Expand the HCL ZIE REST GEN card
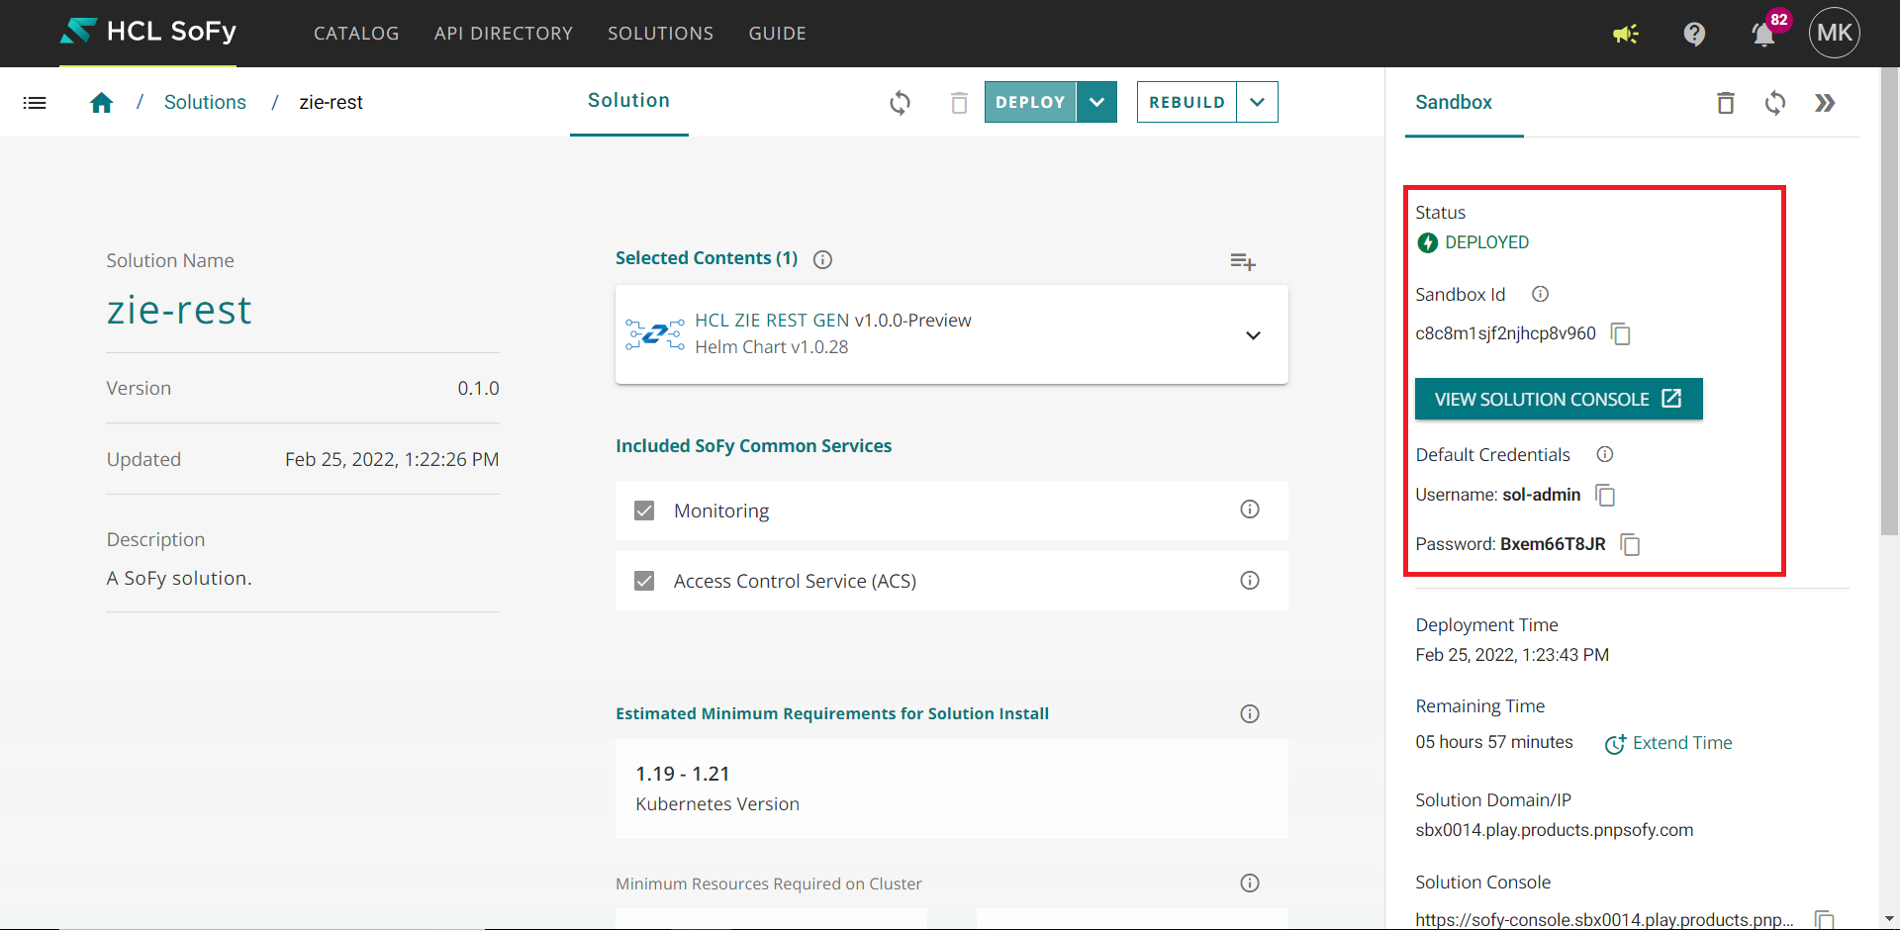This screenshot has height=930, width=1900. point(1253,335)
